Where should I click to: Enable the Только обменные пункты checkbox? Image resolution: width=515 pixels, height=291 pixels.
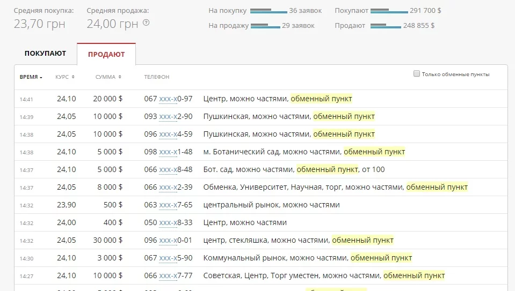417,74
